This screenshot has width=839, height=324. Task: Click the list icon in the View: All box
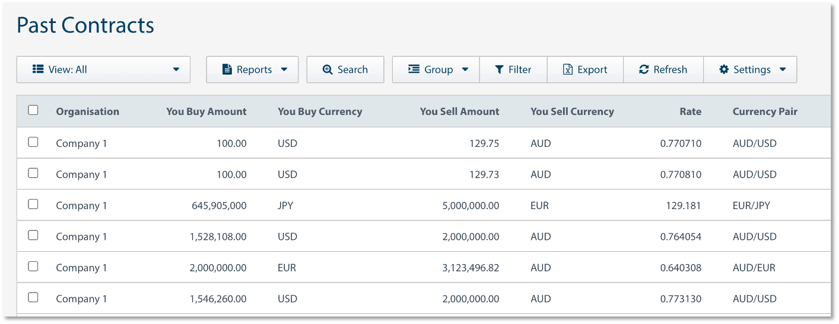click(x=38, y=69)
